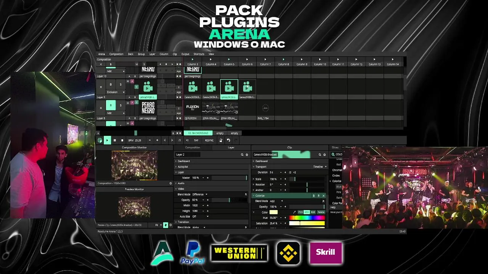The height and width of the screenshot is (274, 488).
Task: Click the RESYNC button
Action: pyautogui.click(x=209, y=140)
